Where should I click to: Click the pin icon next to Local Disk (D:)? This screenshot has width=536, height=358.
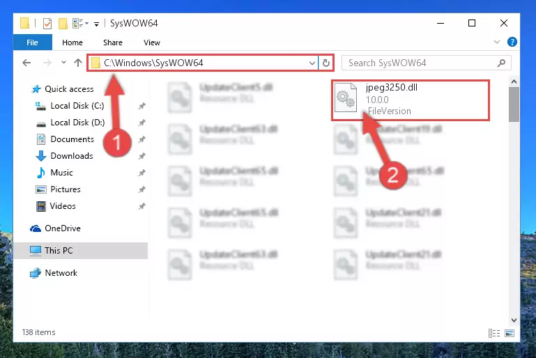(x=142, y=123)
